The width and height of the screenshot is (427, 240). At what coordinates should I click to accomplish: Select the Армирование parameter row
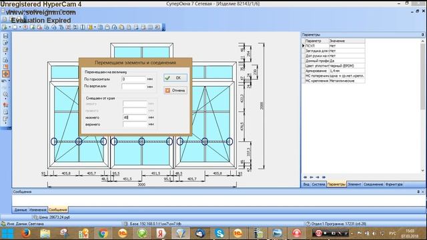pos(334,71)
